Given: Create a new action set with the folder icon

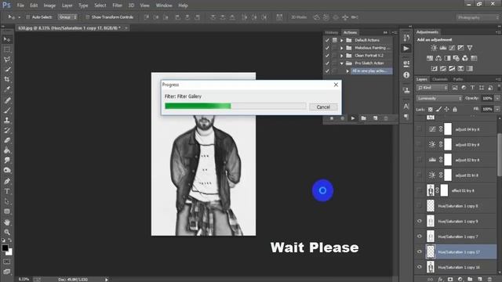Looking at the screenshot, I should (364, 118).
